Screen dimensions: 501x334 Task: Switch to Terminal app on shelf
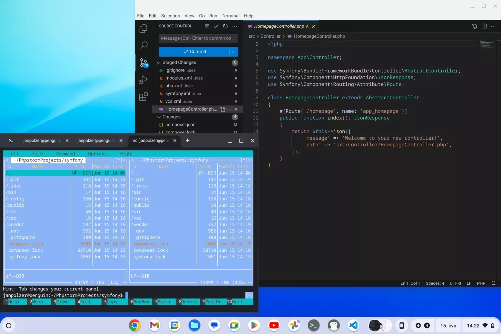click(314, 325)
